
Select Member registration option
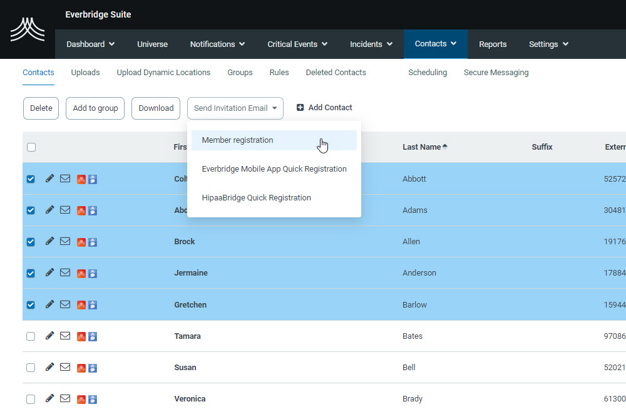point(274,140)
